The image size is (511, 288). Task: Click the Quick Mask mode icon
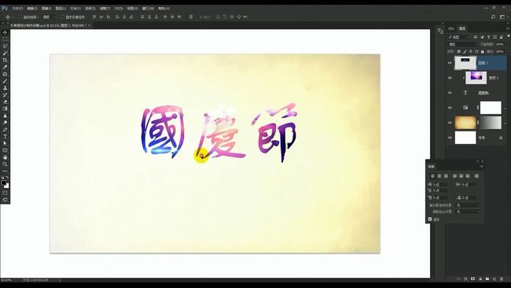[x=5, y=193]
